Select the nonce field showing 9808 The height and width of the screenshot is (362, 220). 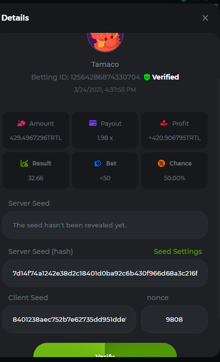pos(174,319)
